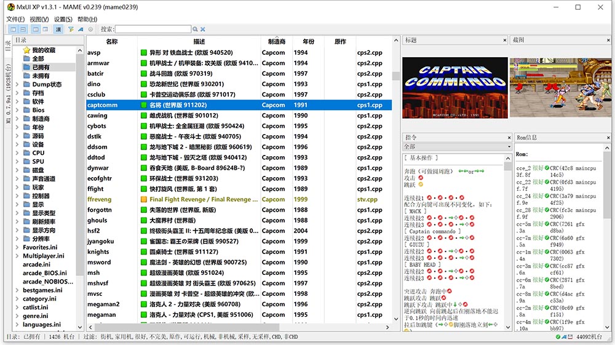Click down arrow of the directory tree scrollbar
Image resolution: width=615 pixels, height=345 pixels.
click(x=80, y=327)
